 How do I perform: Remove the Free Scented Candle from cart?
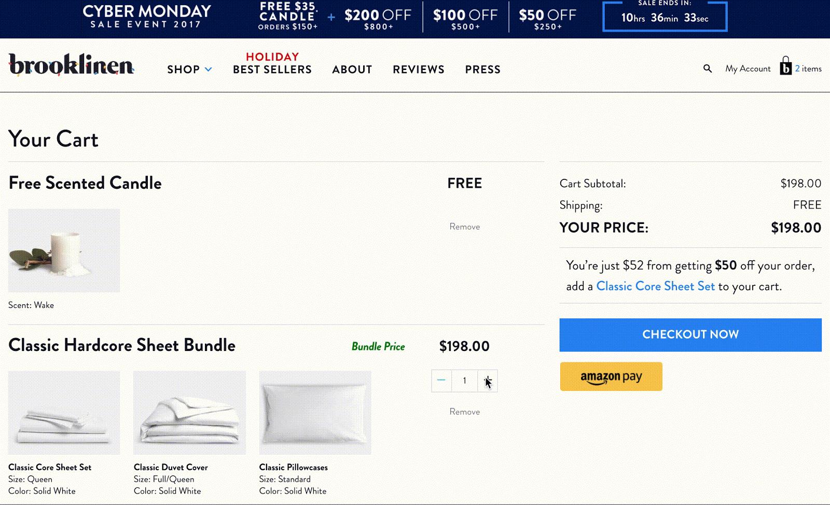464,226
